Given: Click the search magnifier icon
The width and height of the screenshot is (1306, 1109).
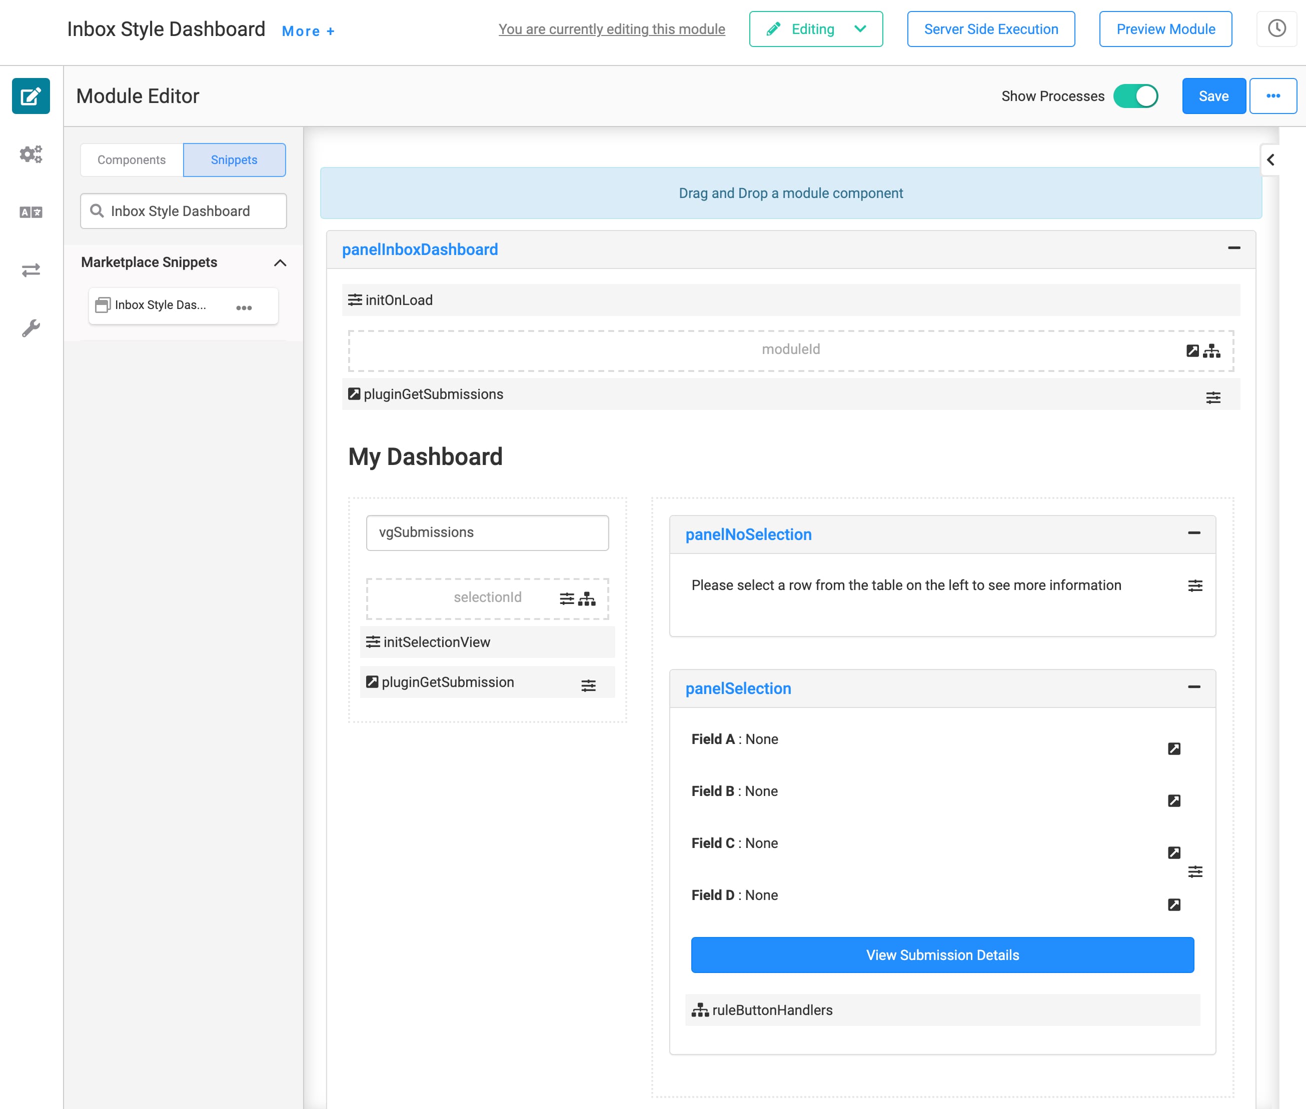Looking at the screenshot, I should click(97, 211).
